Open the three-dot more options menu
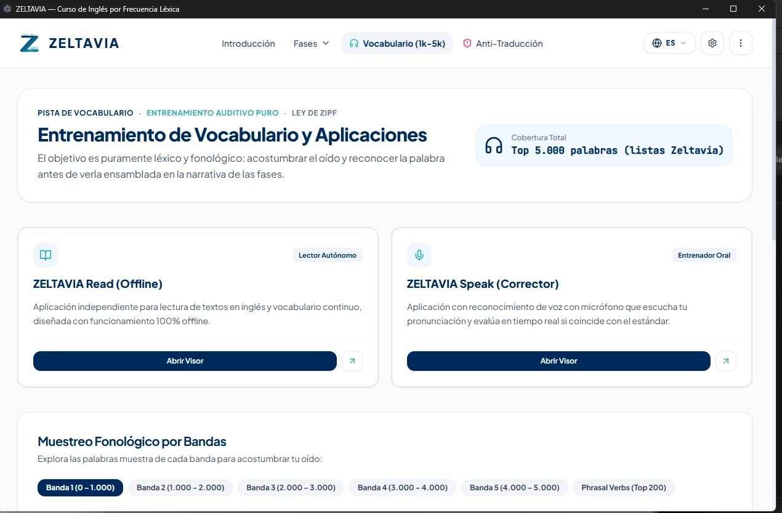The image size is (782, 513). pyautogui.click(x=741, y=43)
